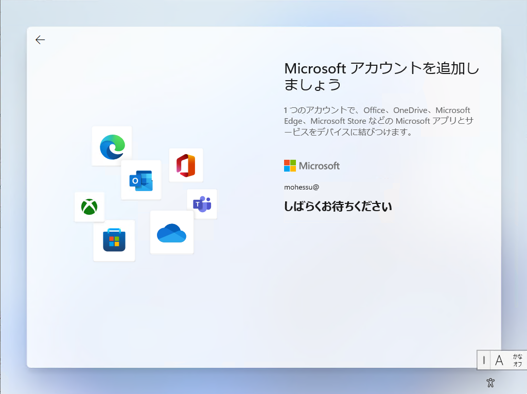Image resolution: width=527 pixels, height=394 pixels.
Task: Switch IME input mode letter A
Action: (x=499, y=361)
